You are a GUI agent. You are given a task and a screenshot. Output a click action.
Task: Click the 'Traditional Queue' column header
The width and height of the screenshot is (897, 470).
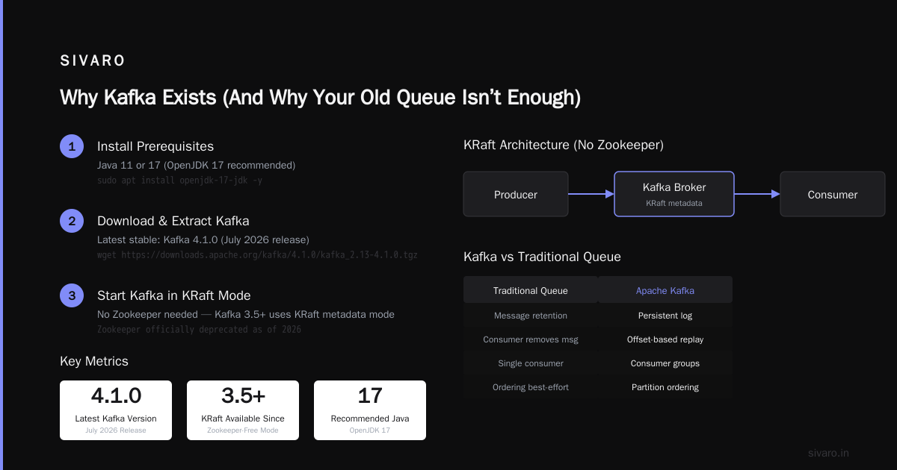pos(531,290)
